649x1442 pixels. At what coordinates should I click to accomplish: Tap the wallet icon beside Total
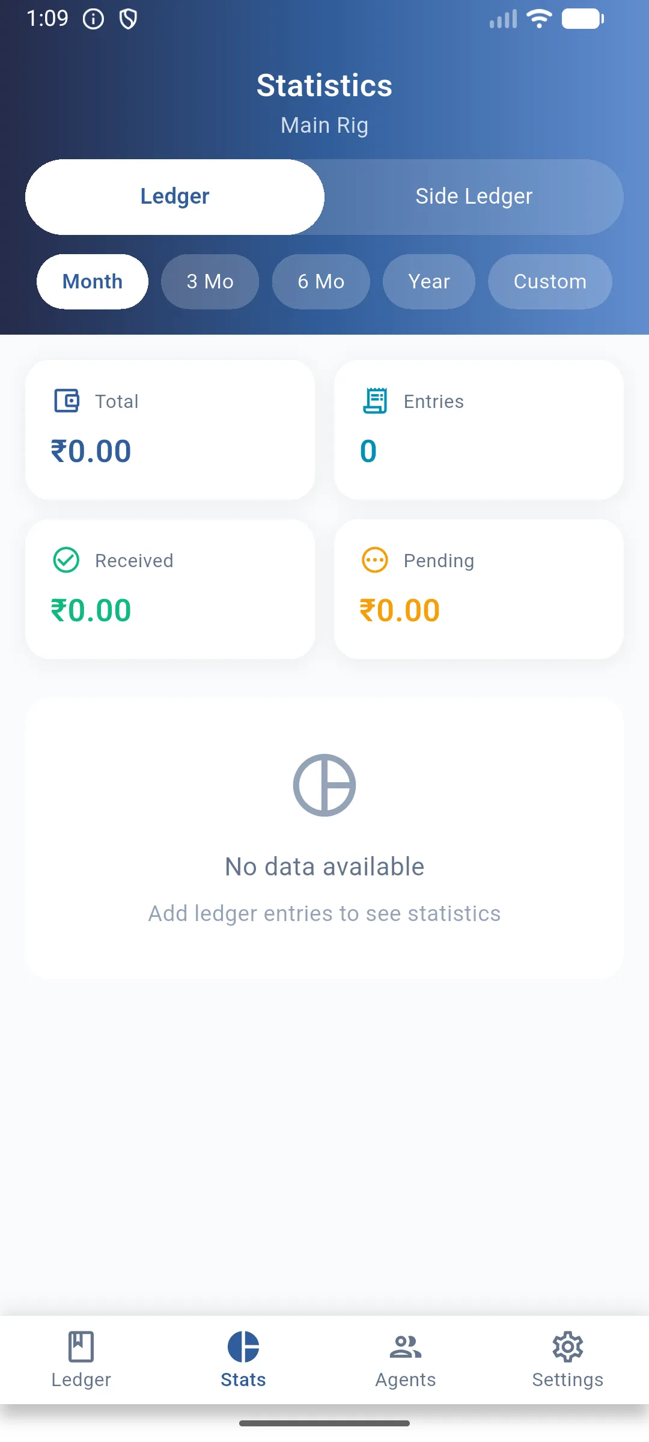coord(67,401)
